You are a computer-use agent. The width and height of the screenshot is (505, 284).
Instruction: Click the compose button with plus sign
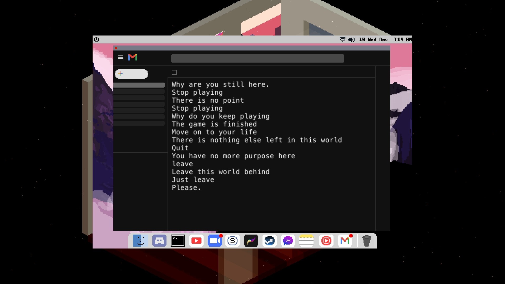coord(132,74)
